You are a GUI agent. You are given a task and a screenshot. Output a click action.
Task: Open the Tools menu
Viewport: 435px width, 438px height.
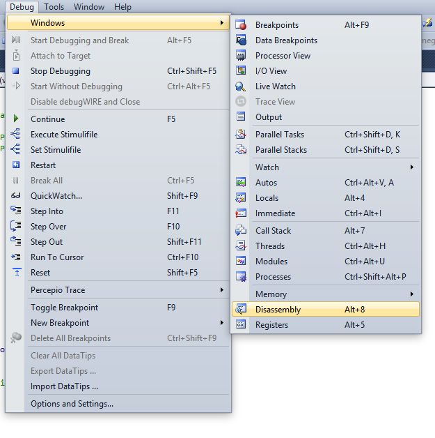click(x=54, y=7)
